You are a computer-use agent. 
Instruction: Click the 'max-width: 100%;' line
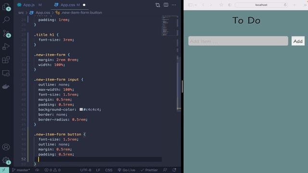(x=56, y=89)
